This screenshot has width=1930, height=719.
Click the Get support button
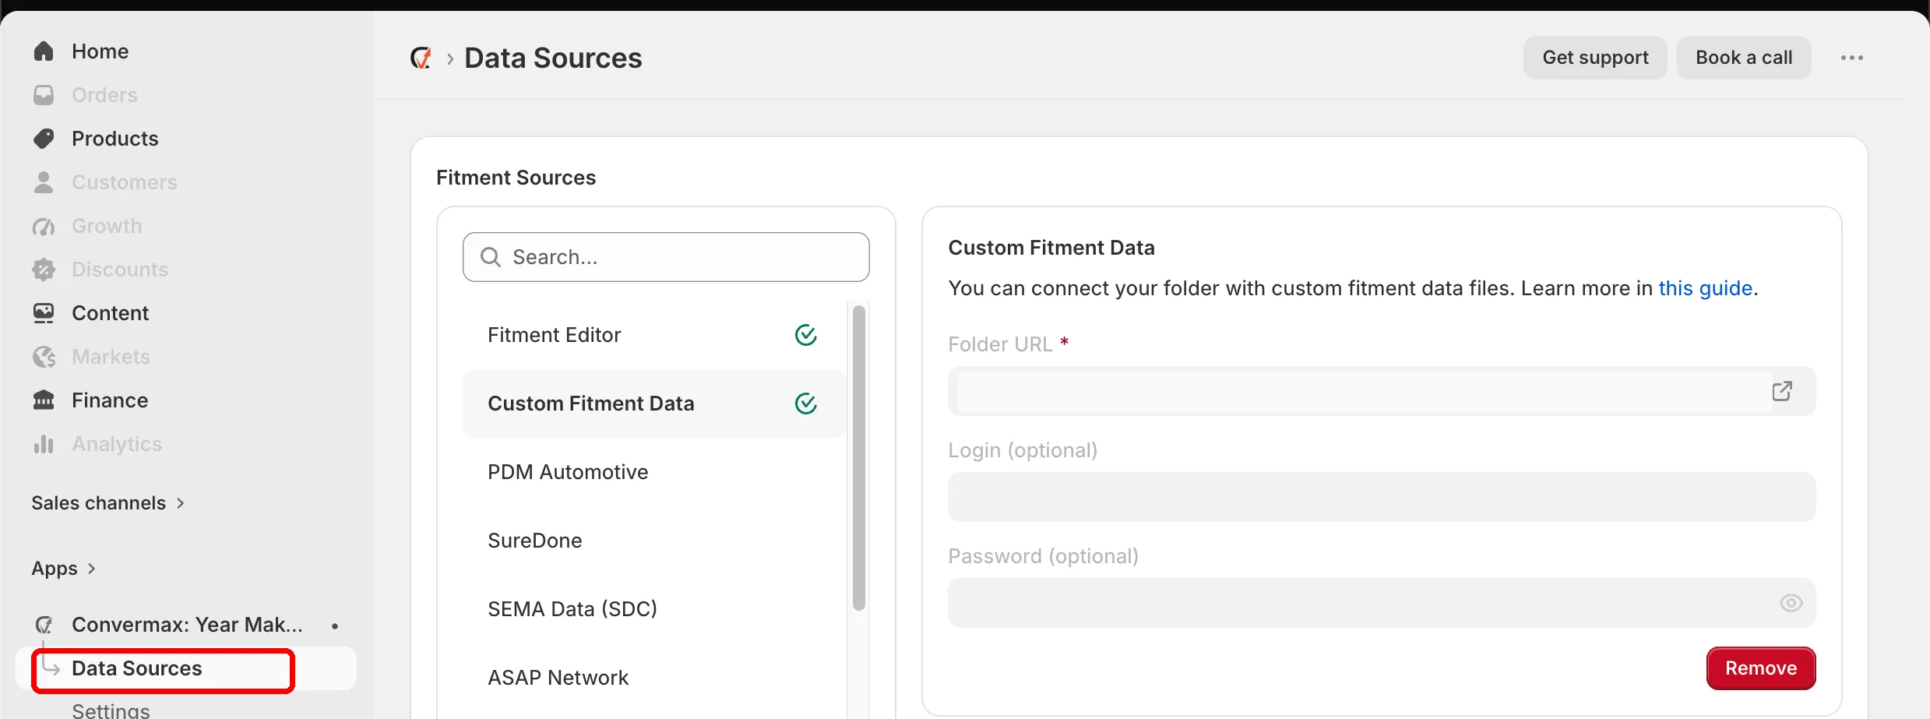click(1595, 58)
